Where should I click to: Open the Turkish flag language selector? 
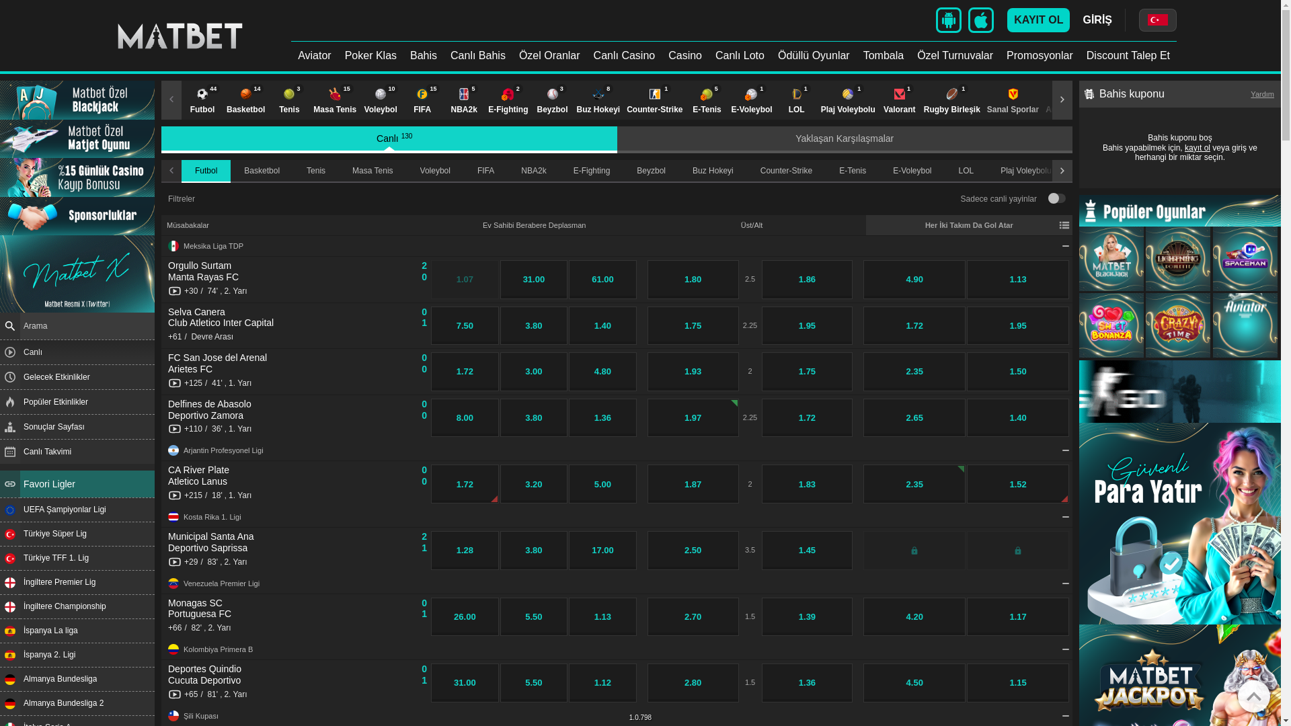[1157, 20]
